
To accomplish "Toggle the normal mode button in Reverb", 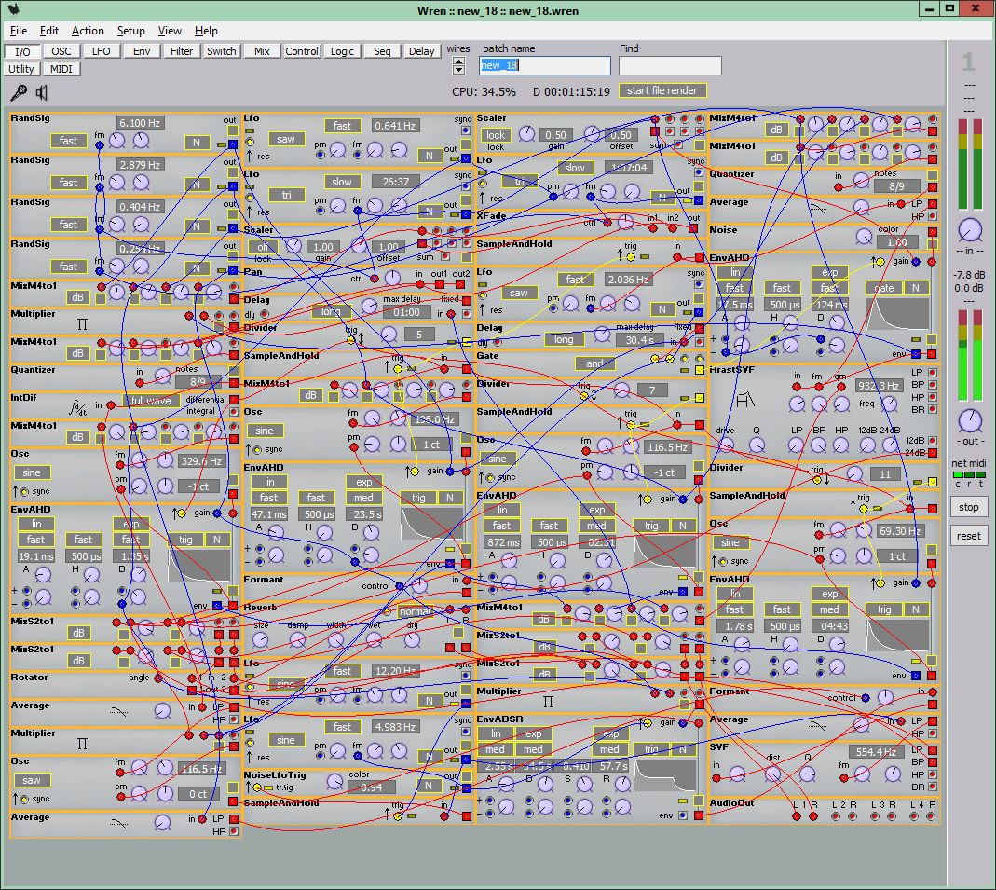I will tap(415, 611).
